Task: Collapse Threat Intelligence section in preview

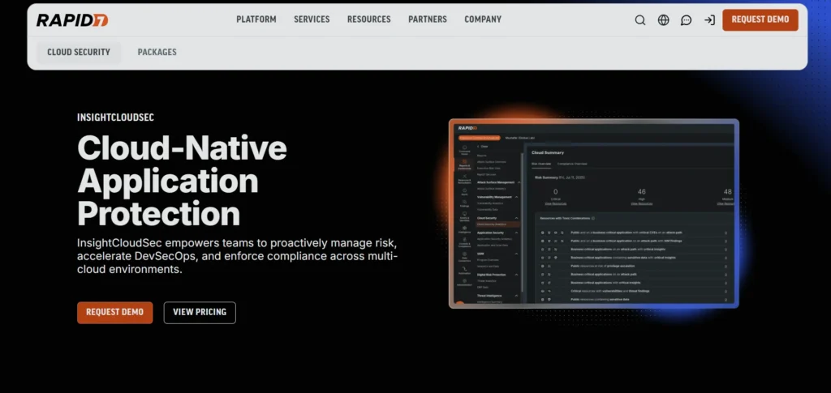Action: point(517,296)
